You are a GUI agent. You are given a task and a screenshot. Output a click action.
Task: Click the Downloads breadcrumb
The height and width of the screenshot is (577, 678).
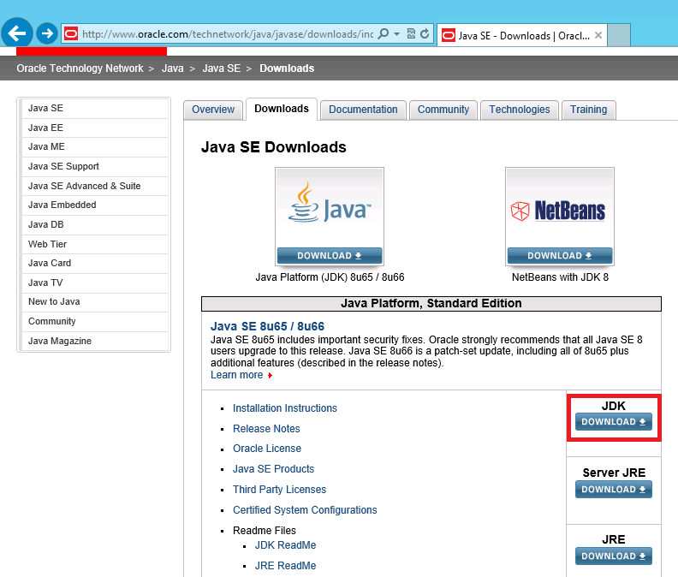[x=287, y=68]
